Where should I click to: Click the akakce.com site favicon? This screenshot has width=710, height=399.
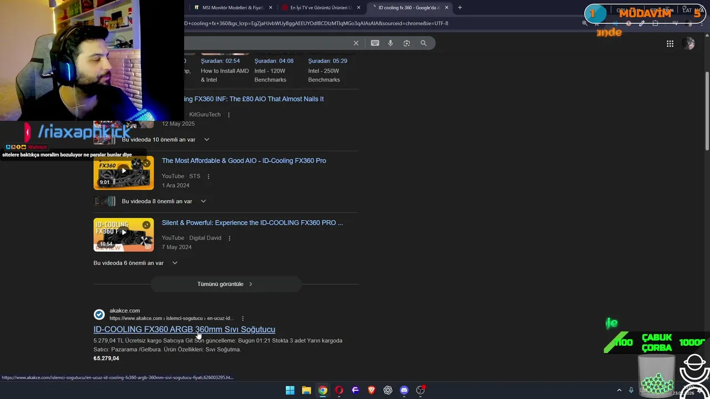tap(99, 315)
